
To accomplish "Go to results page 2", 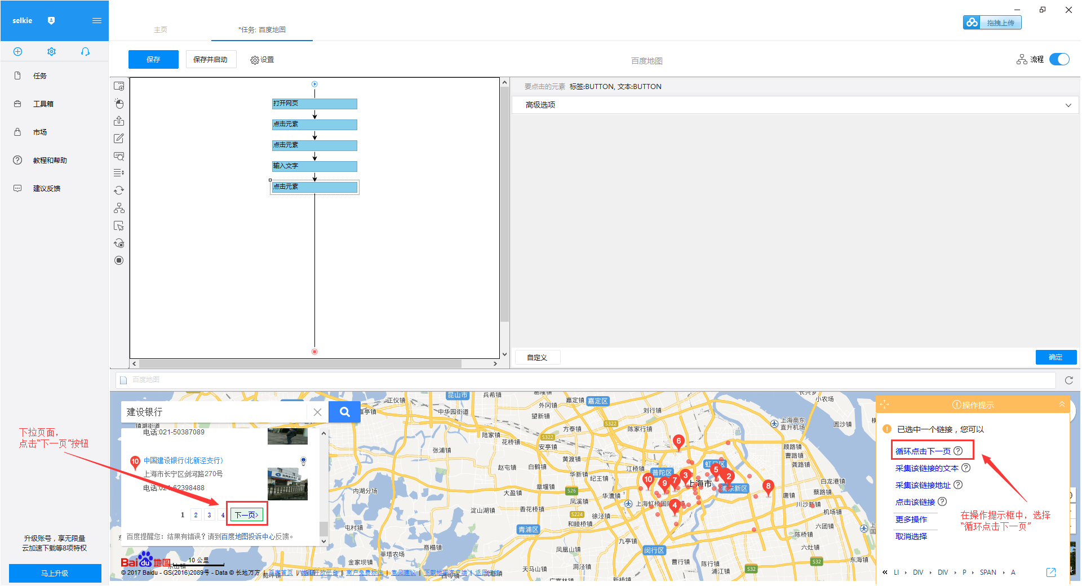I will 196,515.
